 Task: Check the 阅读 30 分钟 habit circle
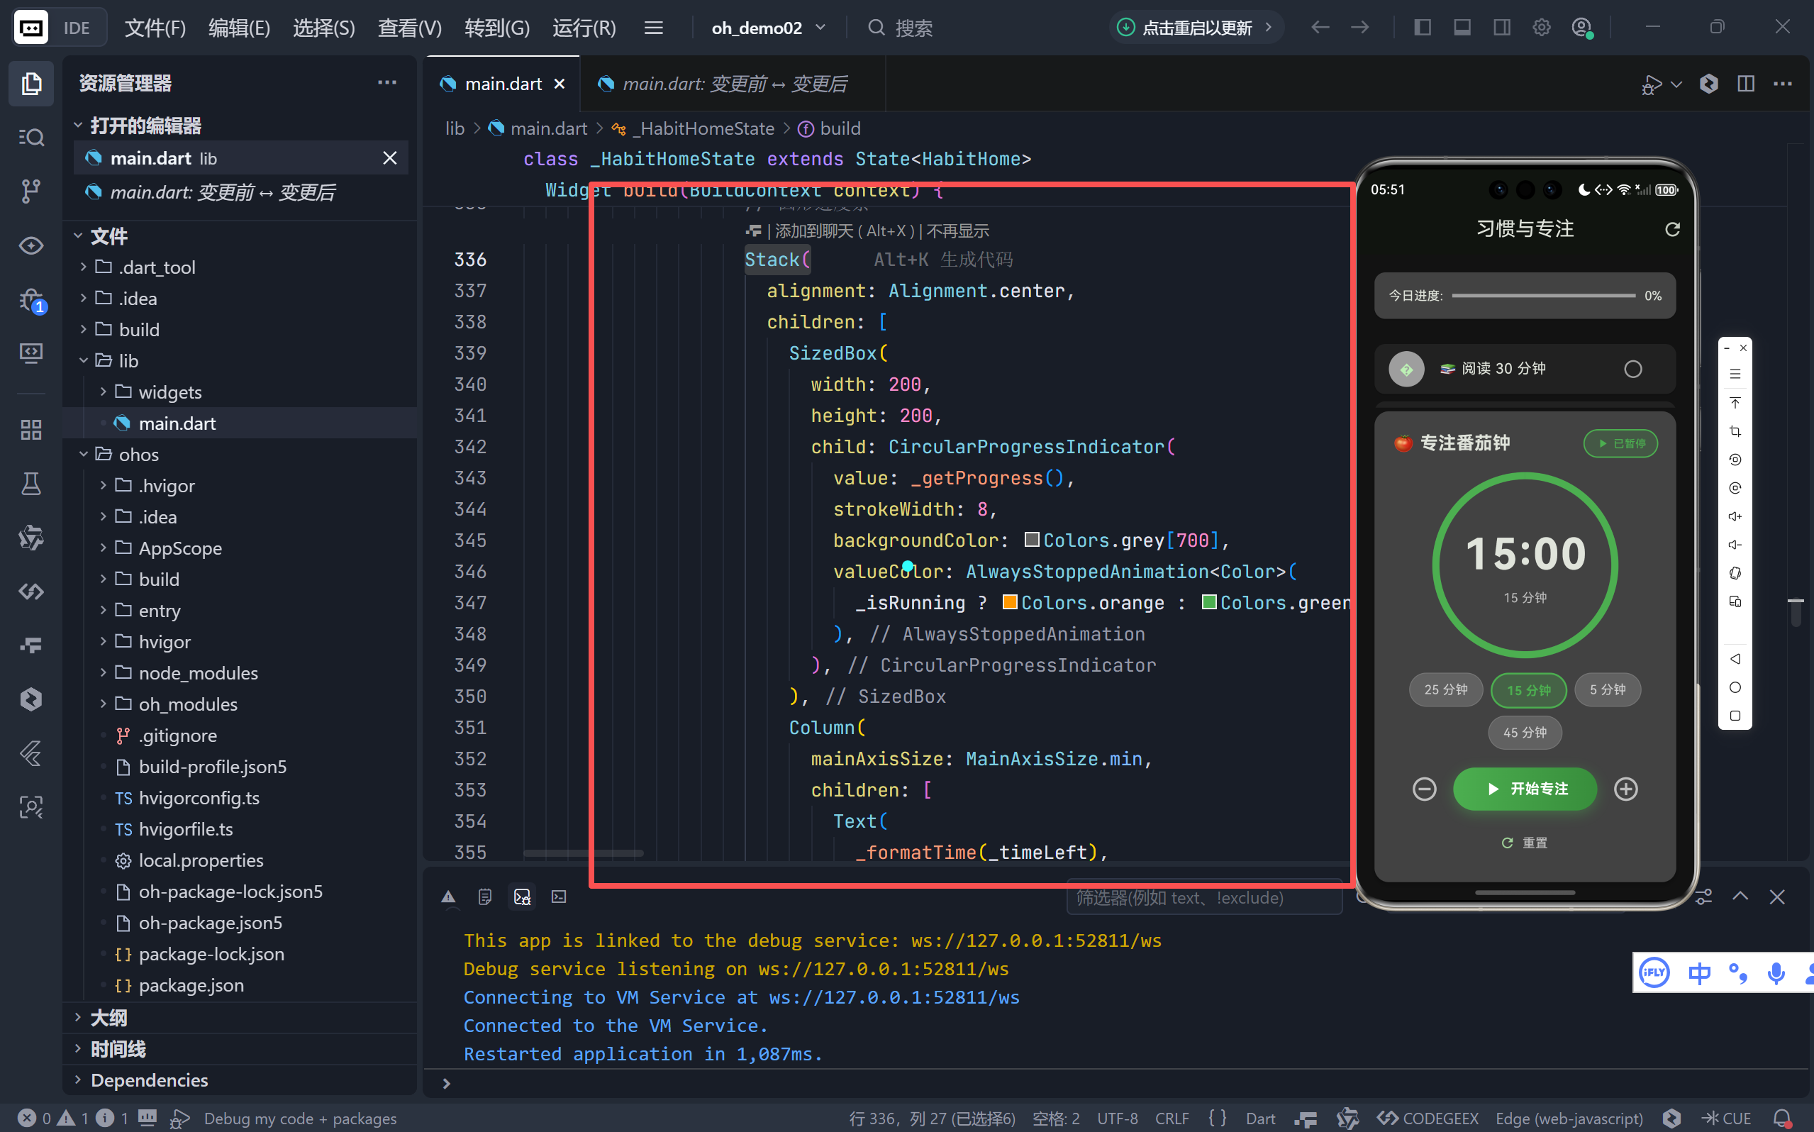(x=1632, y=369)
